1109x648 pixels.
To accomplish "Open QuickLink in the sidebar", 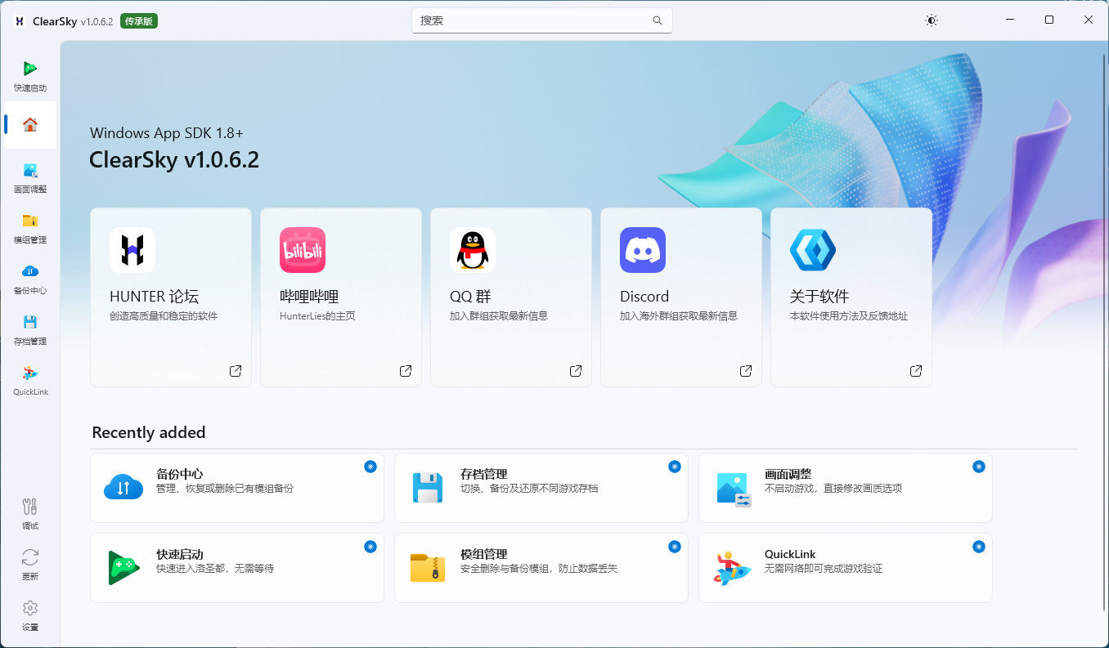I will (30, 379).
